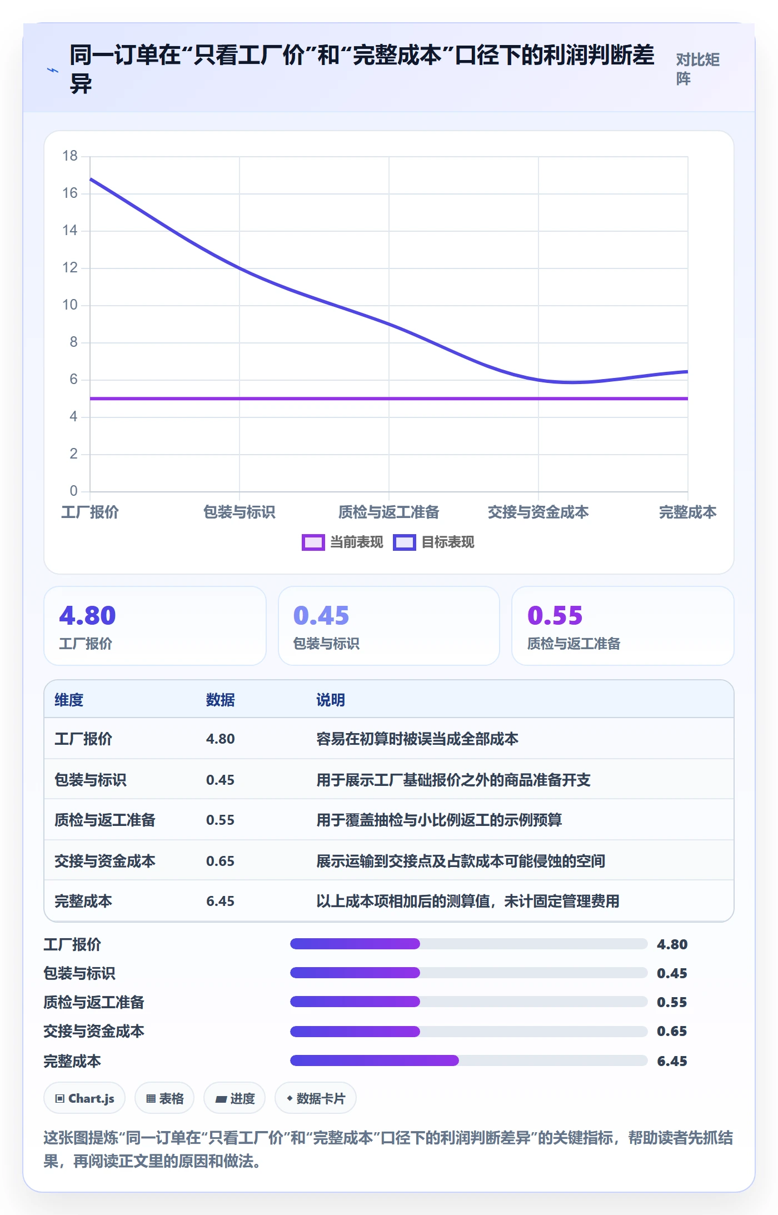Select the 交接与资金成本 table row name
778x1215 pixels.
point(105,861)
